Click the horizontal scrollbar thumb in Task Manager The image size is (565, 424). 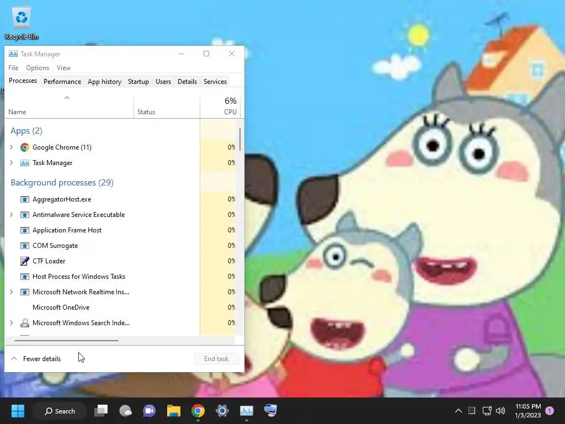(66, 340)
